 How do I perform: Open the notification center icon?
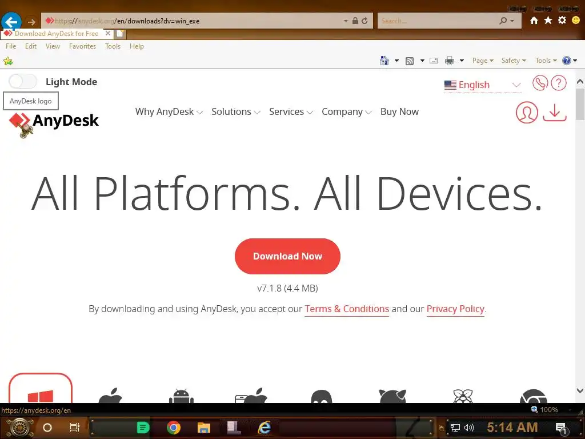[561, 428]
